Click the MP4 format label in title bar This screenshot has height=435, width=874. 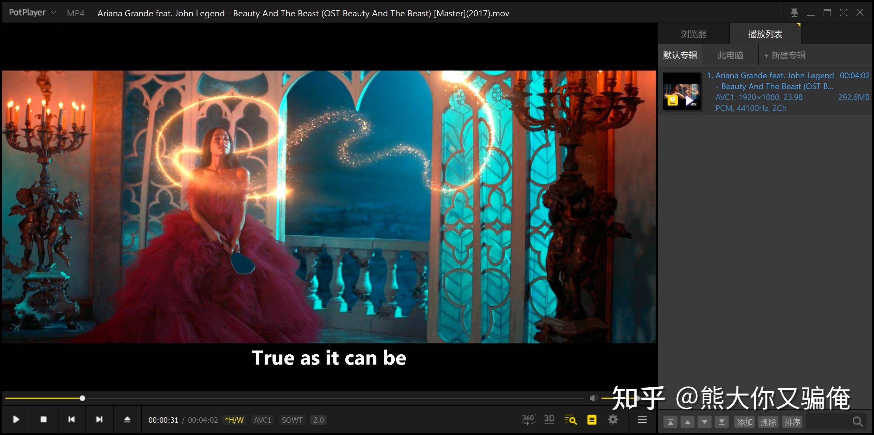pos(75,13)
